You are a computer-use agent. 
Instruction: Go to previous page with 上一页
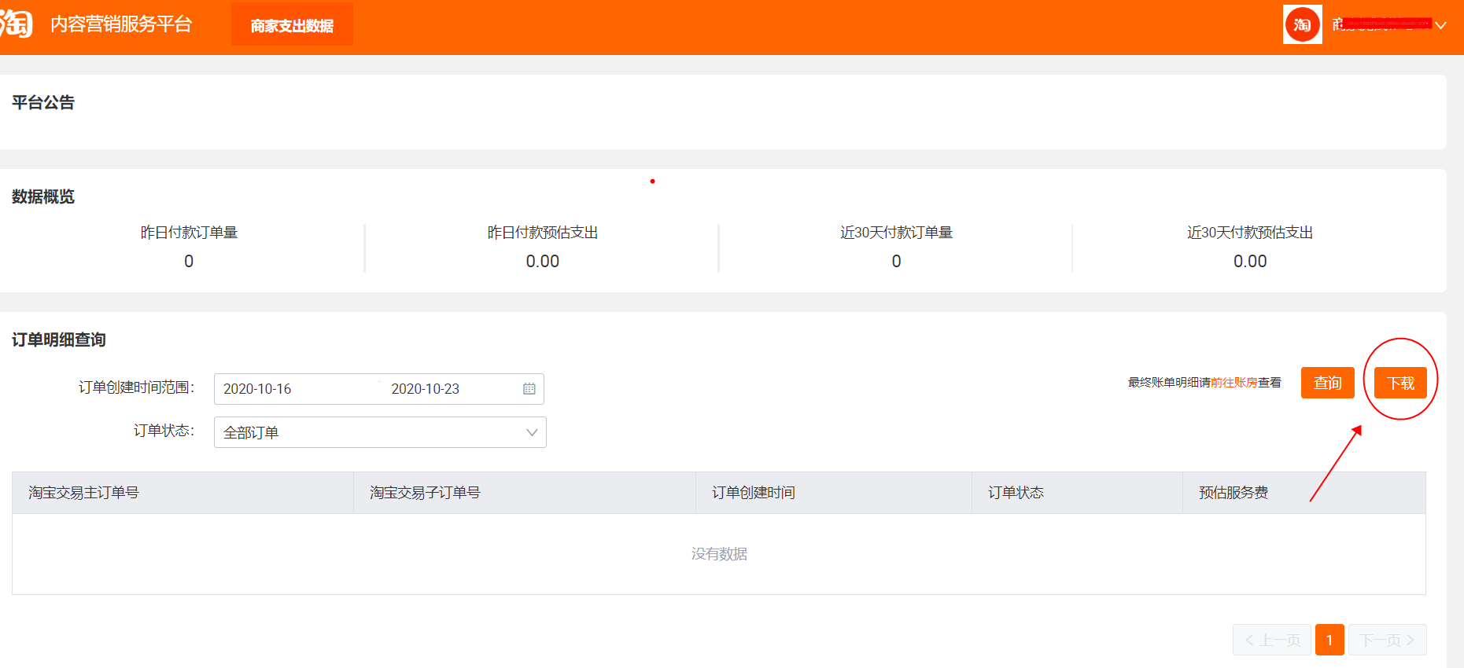[x=1272, y=640]
